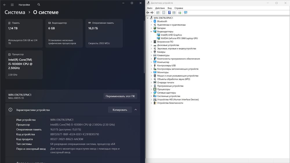Click the properties sheet icon in toolbar
The width and height of the screenshot is (290, 163).
coord(164,12)
